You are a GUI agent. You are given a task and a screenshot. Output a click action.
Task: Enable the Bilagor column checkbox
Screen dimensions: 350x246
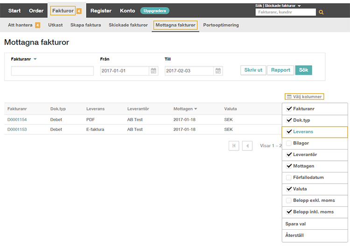pos(288,143)
